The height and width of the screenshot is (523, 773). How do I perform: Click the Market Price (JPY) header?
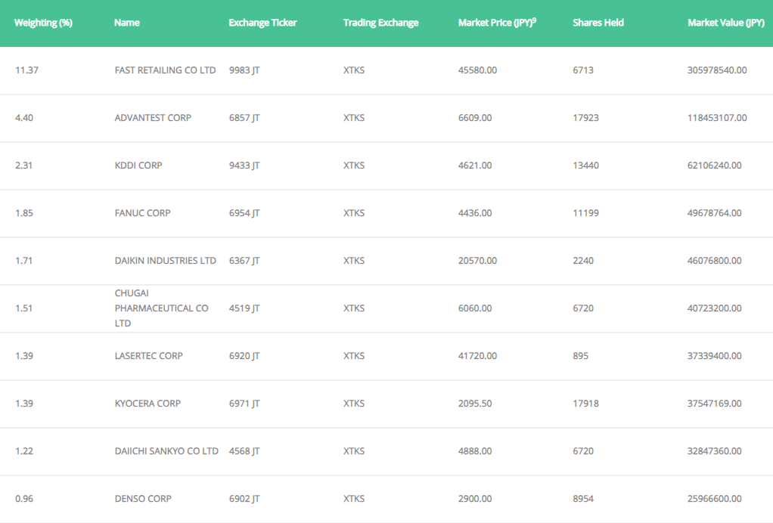coord(497,23)
